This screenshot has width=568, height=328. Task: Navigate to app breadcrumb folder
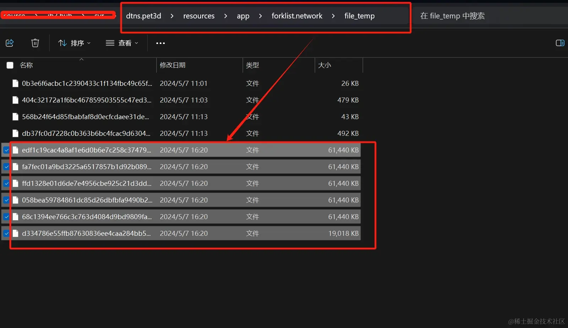click(x=243, y=16)
